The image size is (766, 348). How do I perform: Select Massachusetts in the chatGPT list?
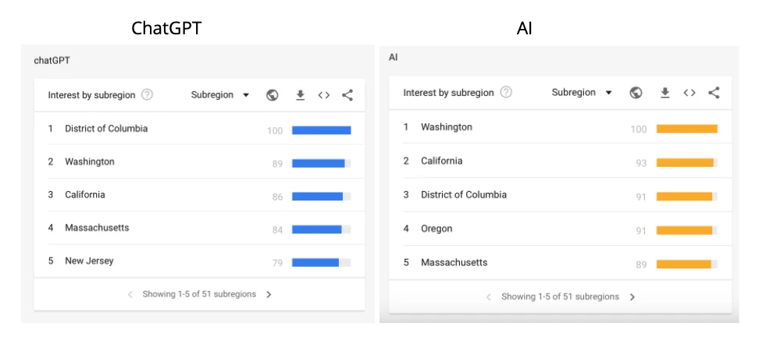97,228
